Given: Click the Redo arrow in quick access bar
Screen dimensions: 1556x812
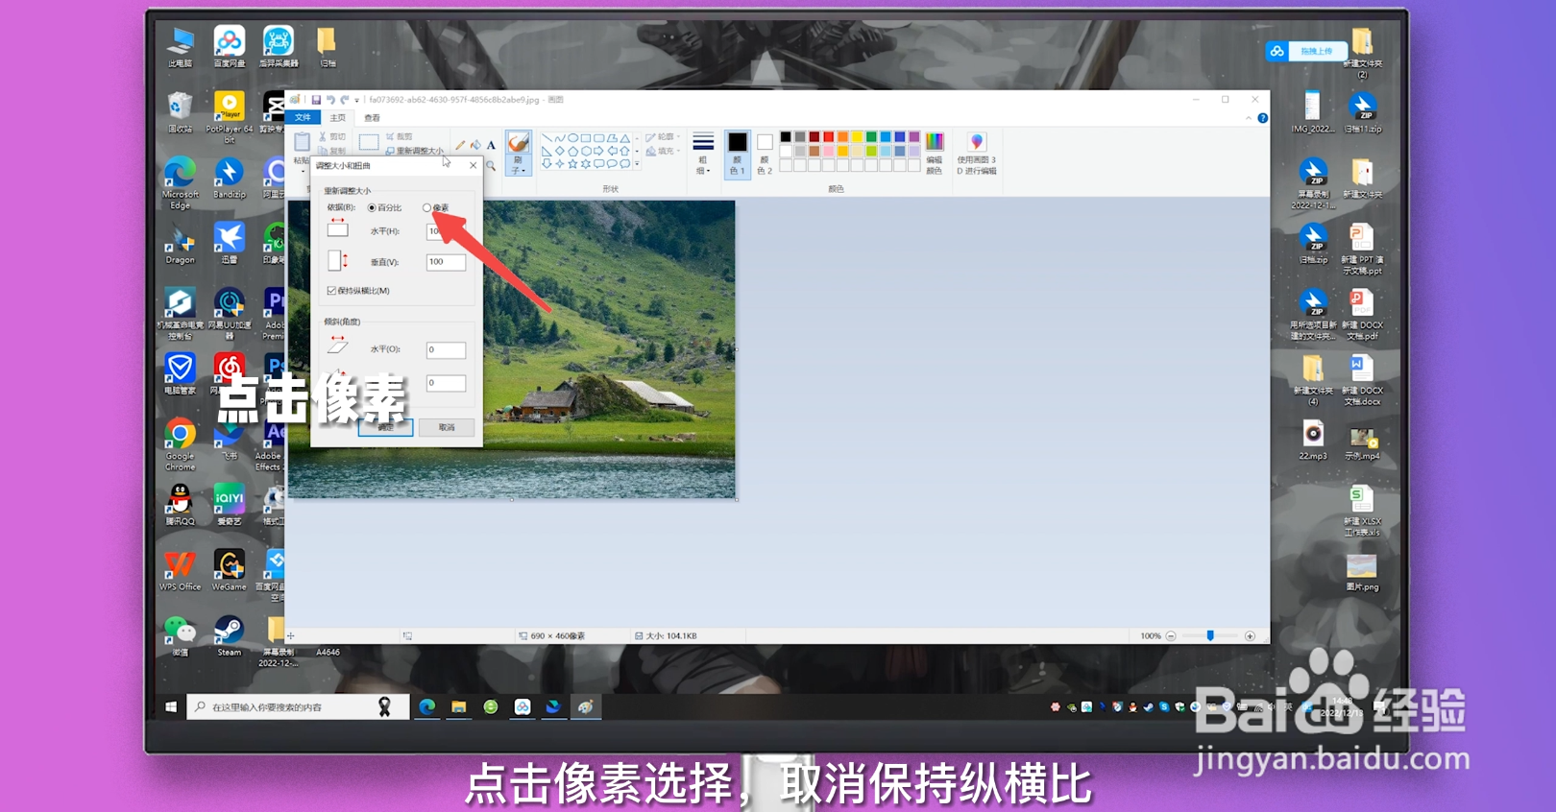Looking at the screenshot, I should [344, 100].
